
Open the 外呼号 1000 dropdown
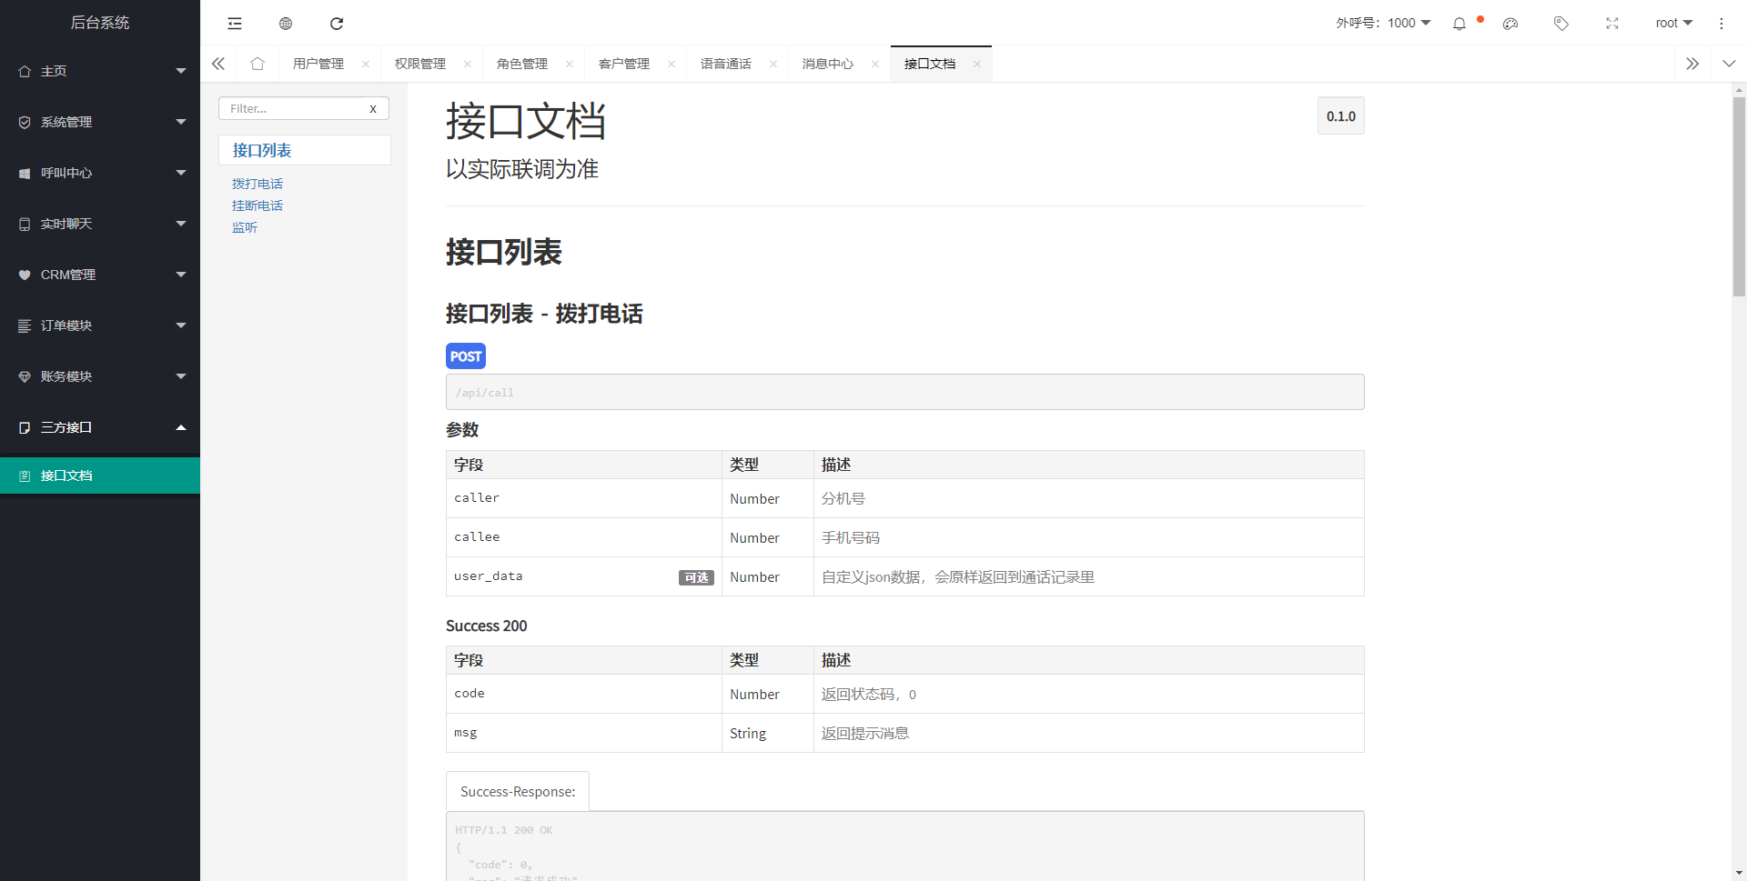pyautogui.click(x=1383, y=24)
